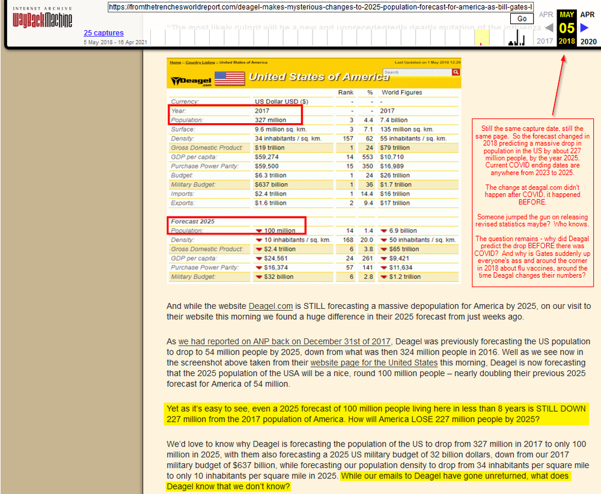Select the year 2020 in timeline

click(x=588, y=41)
